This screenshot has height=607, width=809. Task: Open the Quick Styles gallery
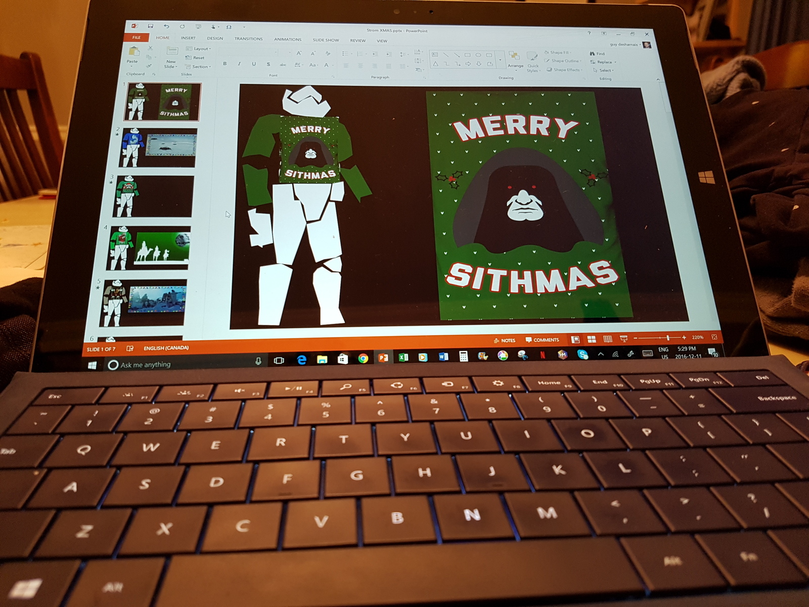[532, 62]
